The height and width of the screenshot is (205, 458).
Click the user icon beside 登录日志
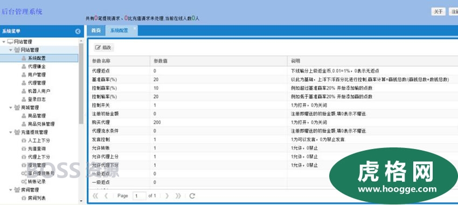pyautogui.click(x=24, y=99)
